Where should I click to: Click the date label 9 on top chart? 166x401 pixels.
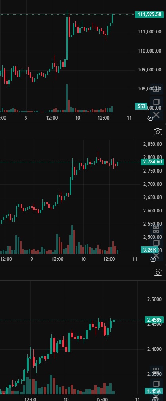(x=26, y=118)
